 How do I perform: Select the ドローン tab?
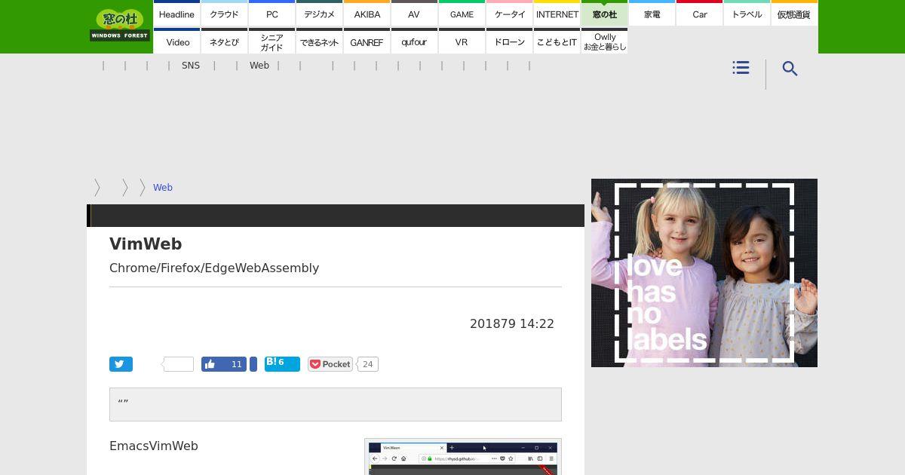[x=509, y=41]
